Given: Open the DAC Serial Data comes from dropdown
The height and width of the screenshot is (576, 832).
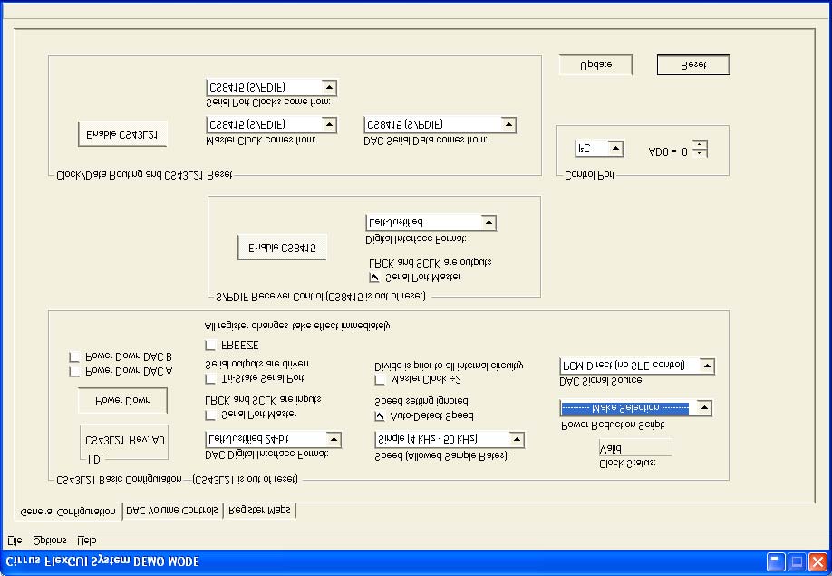Looking at the screenshot, I should (510, 123).
